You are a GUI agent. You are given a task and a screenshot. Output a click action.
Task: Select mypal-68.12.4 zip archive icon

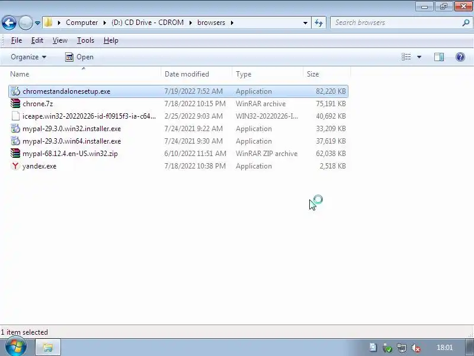(x=15, y=153)
